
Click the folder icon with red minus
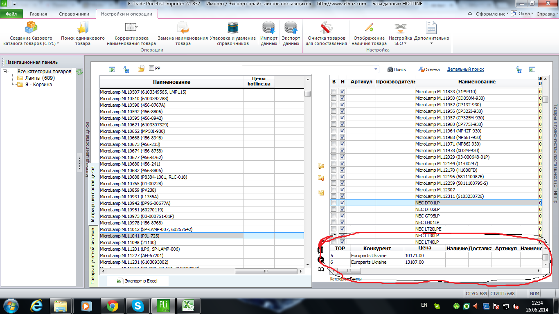point(321,178)
